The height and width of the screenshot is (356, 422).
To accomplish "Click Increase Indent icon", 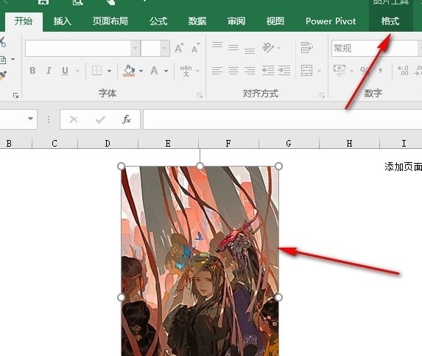I will click(x=284, y=71).
